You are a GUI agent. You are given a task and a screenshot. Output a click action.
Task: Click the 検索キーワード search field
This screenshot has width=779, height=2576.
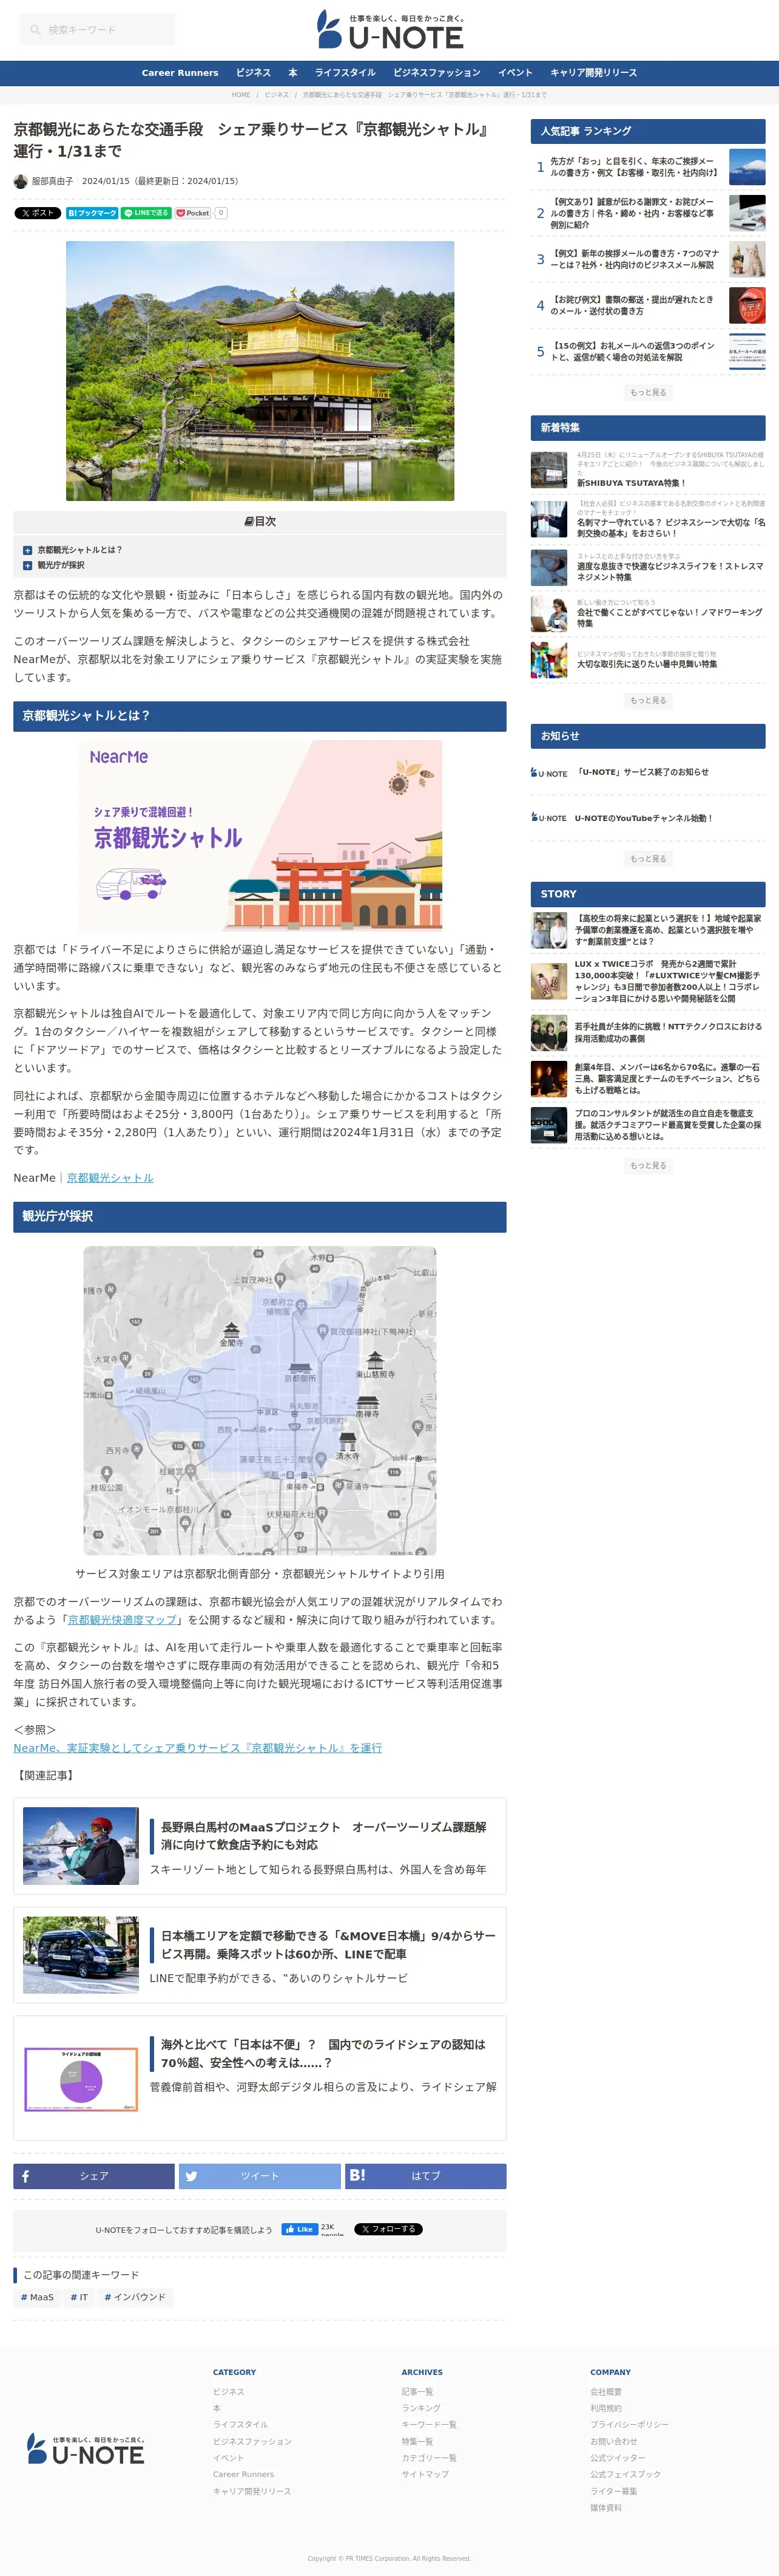click(97, 30)
